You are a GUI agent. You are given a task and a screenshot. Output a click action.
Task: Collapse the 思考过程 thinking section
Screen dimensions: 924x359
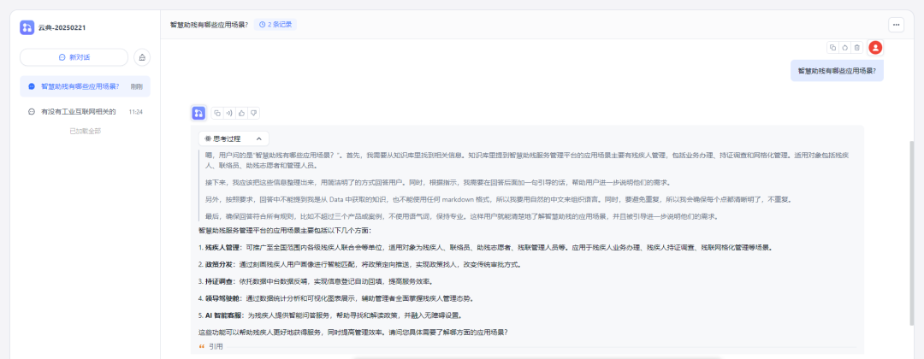click(x=234, y=138)
